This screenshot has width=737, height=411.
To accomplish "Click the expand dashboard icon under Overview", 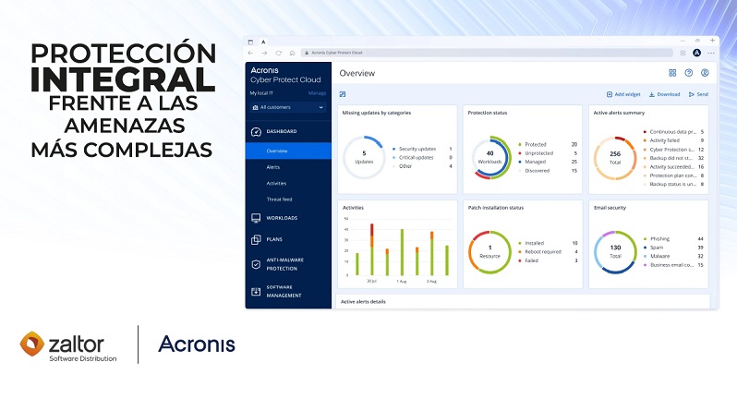I will click(x=343, y=94).
